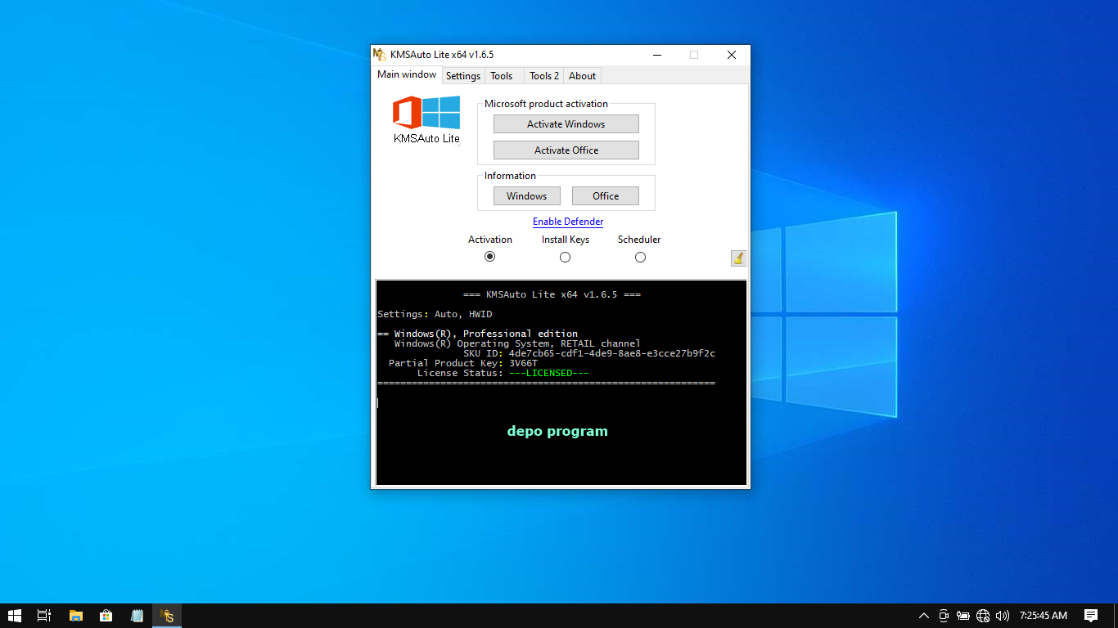This screenshot has width=1118, height=628.
Task: Click the Enable Defender link
Action: point(568,222)
